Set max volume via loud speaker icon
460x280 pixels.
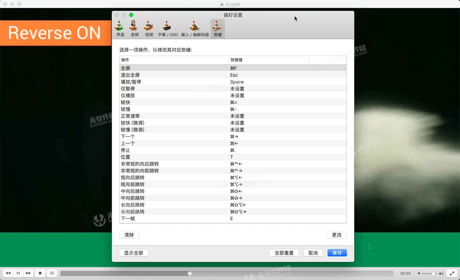coord(441,274)
